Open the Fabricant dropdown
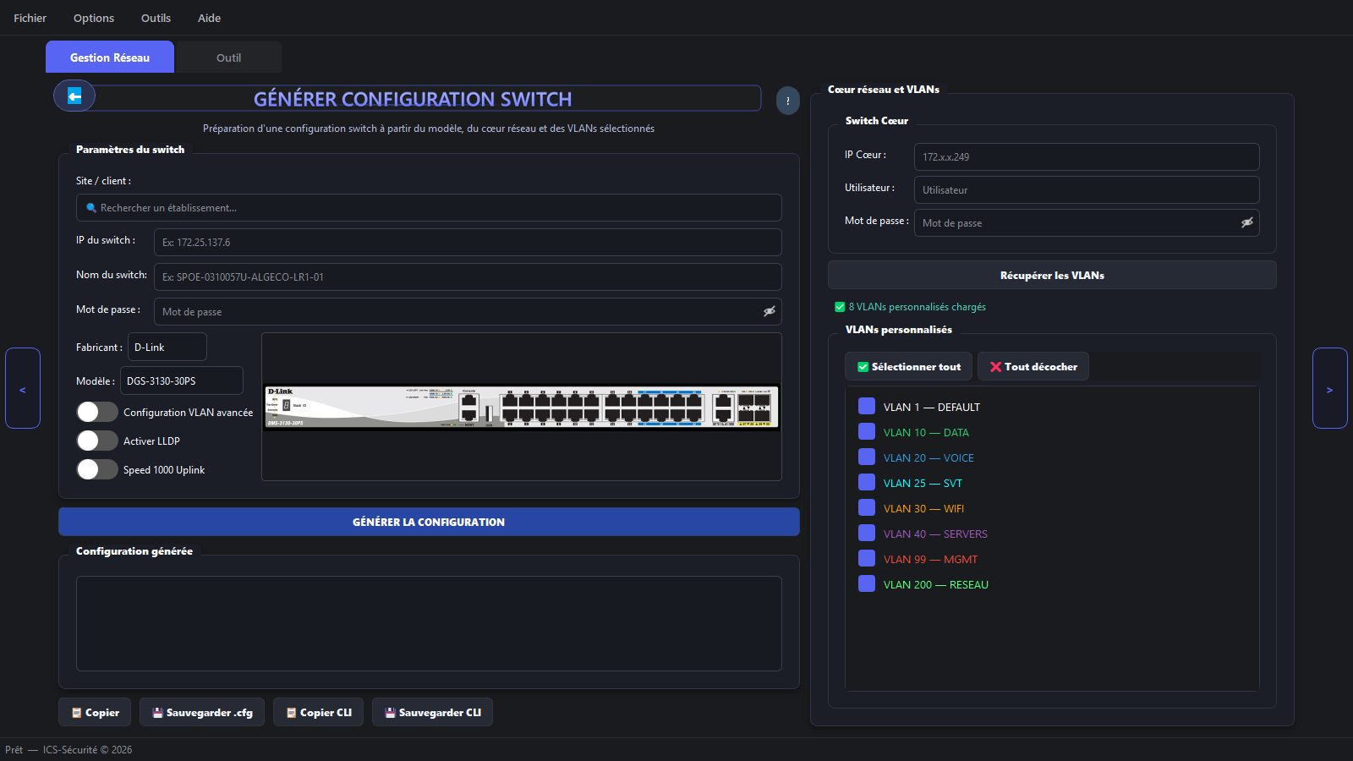Screen dimensions: 1353x761 (167, 347)
